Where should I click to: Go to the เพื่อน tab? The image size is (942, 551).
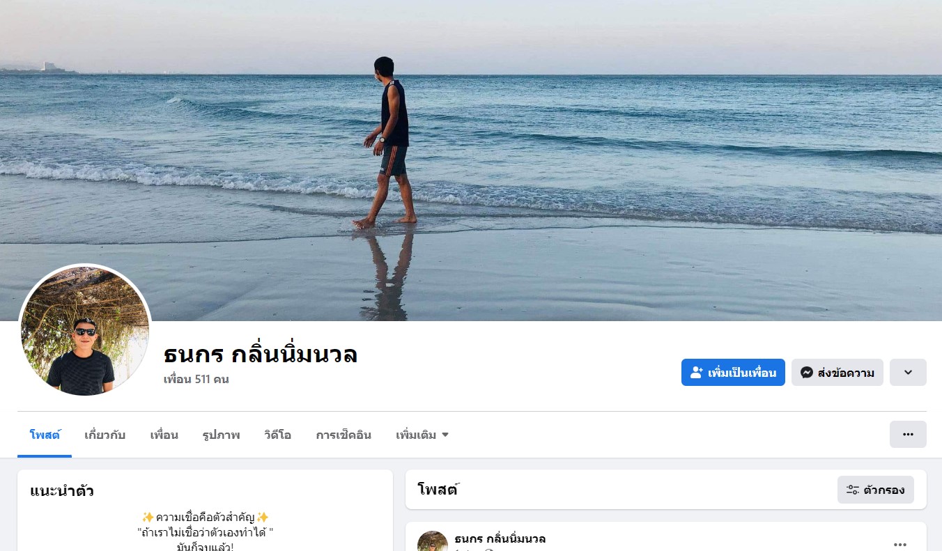[x=164, y=435]
